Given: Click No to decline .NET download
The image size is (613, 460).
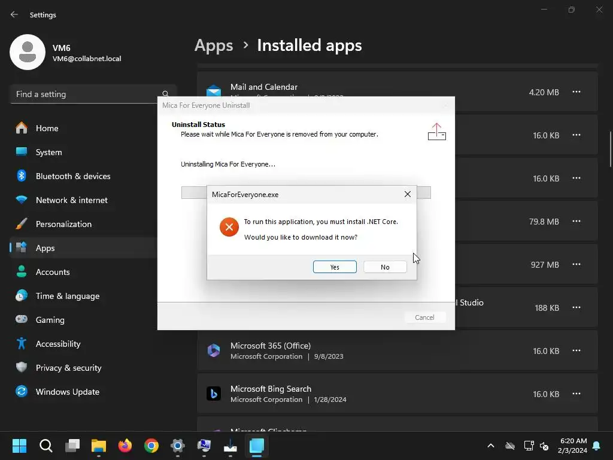Looking at the screenshot, I should [385, 267].
